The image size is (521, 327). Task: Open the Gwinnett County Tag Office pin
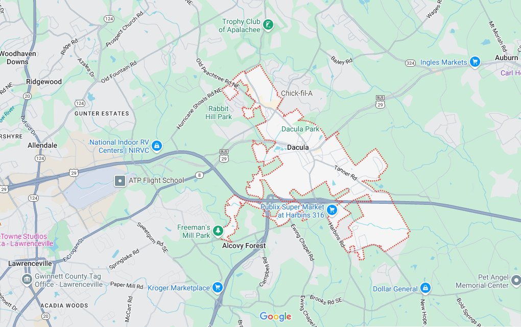pyautogui.click(x=27, y=280)
